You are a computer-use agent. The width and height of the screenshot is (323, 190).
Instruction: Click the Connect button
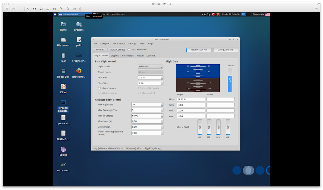coord(100,50)
